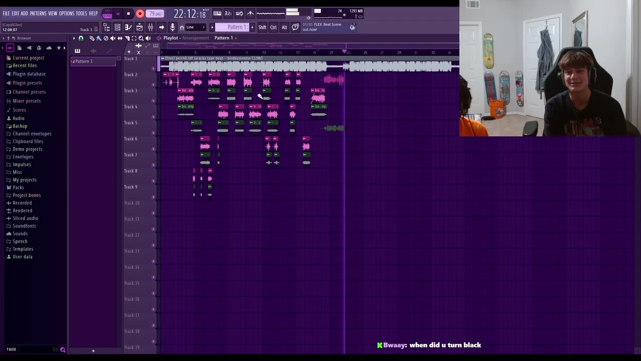
Task: Click the playhead marker on the timeline
Action: tap(345, 52)
